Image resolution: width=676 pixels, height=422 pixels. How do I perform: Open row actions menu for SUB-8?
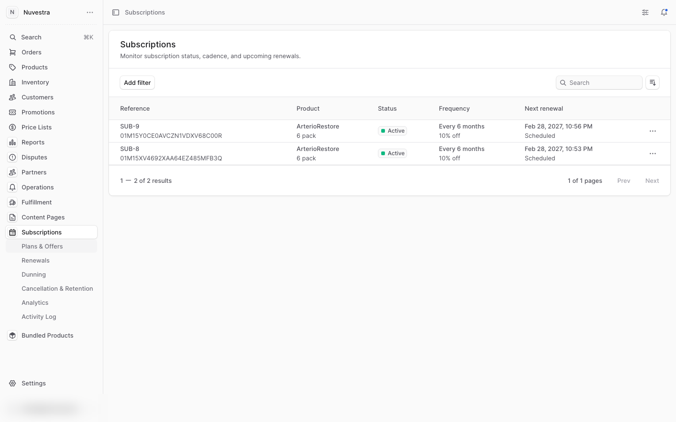(653, 154)
